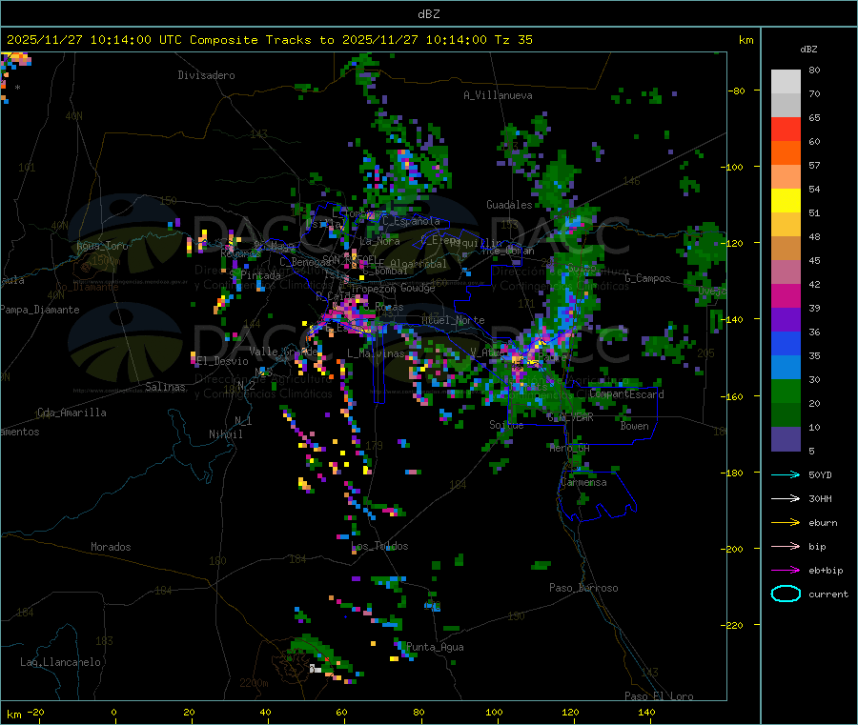Click the La_Nora map label
Viewport: 858px width, 725px height.
379,241
